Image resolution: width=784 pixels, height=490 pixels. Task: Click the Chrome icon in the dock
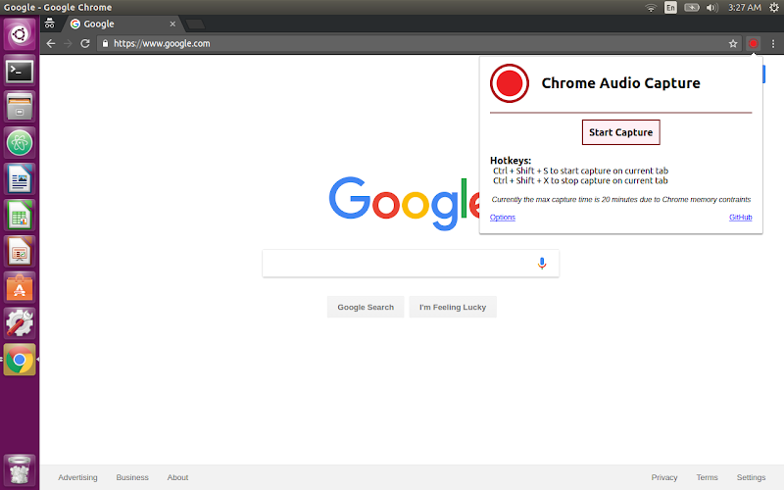[20, 360]
